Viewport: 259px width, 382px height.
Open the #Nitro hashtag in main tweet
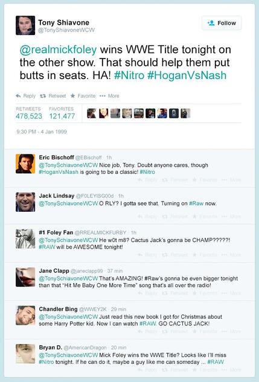click(x=129, y=75)
